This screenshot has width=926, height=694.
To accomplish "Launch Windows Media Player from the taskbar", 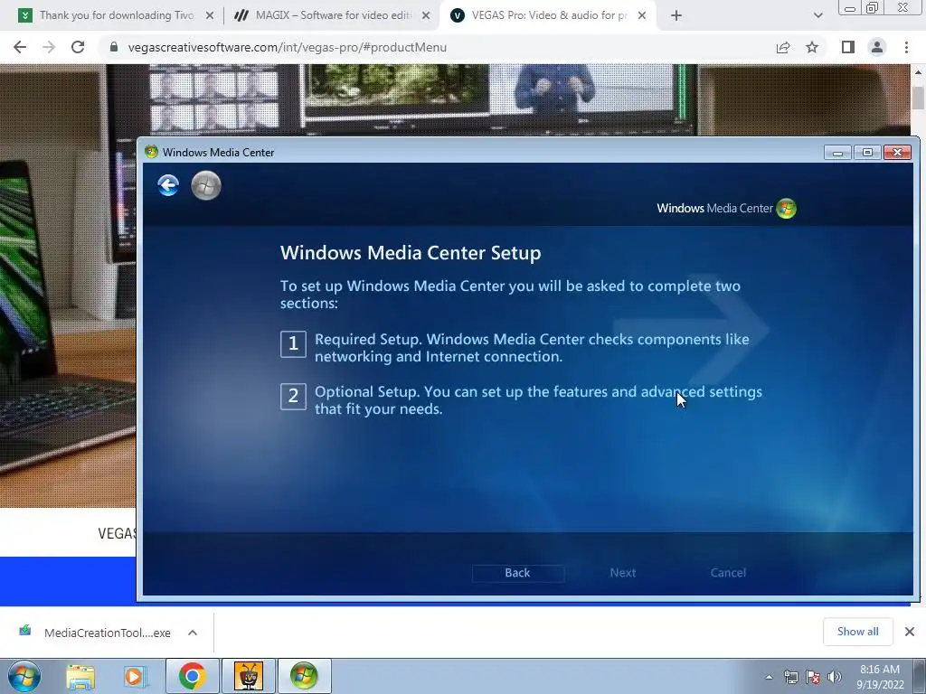I will [136, 676].
